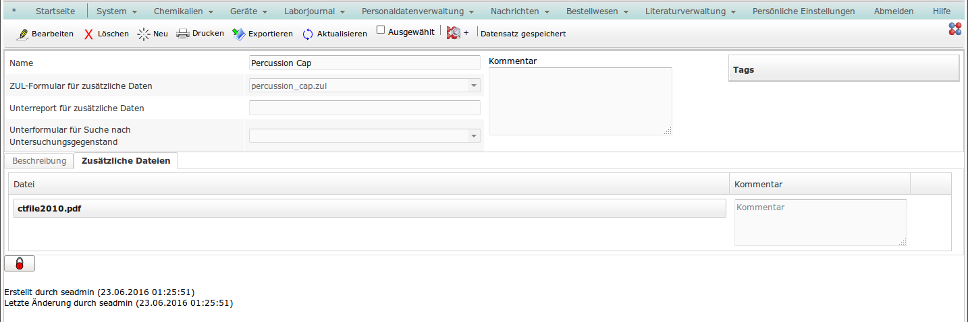
Task: Open the Chemikalien menu
Action: tap(183, 11)
